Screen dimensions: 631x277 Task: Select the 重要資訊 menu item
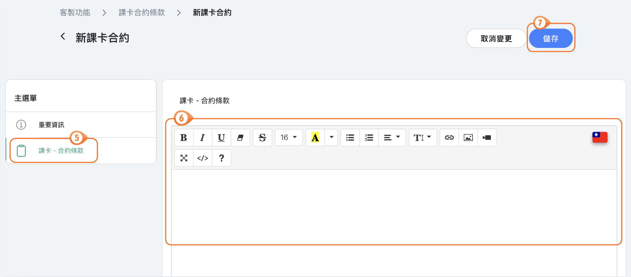[52, 125]
